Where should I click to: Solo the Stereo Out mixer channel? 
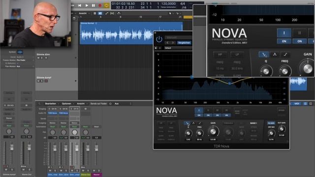[x=88, y=171]
